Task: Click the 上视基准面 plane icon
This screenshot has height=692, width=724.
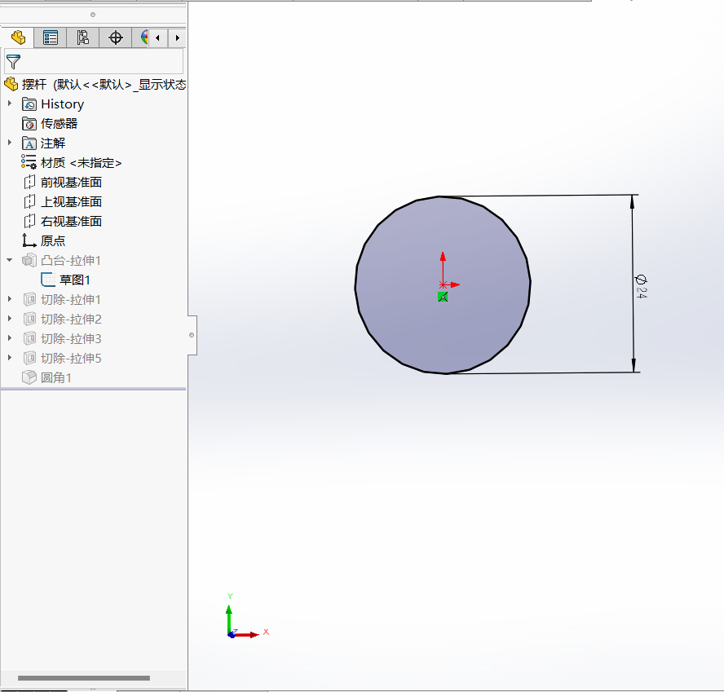Action: coord(29,201)
